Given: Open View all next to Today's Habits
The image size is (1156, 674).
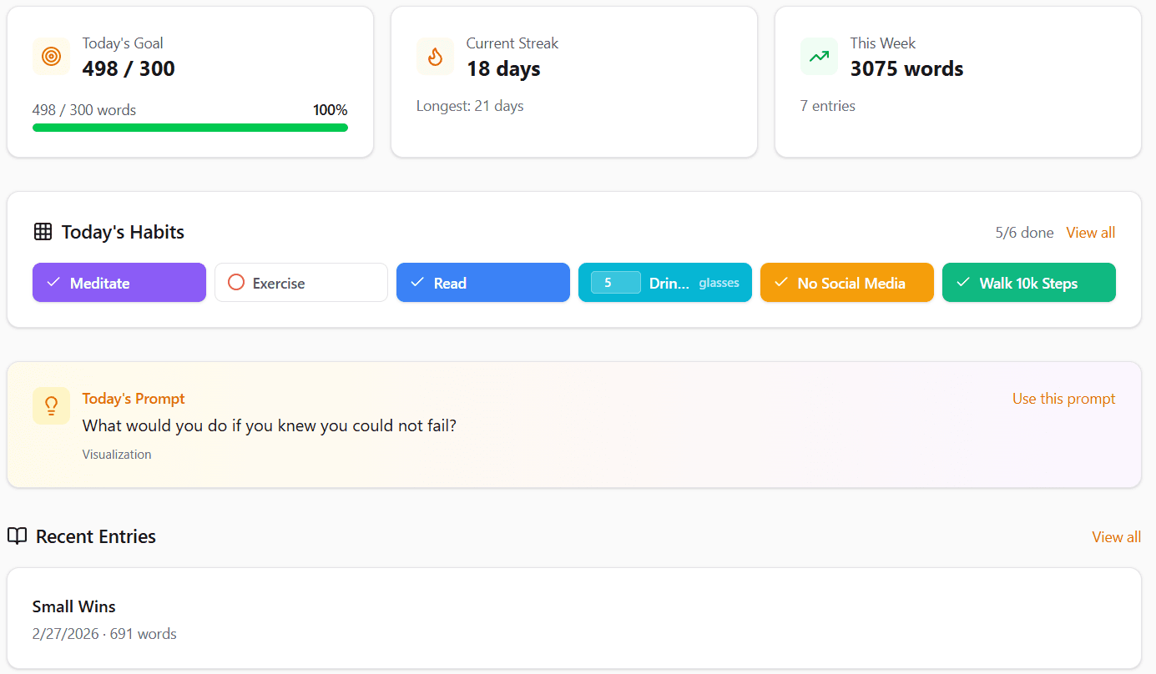Looking at the screenshot, I should point(1090,232).
